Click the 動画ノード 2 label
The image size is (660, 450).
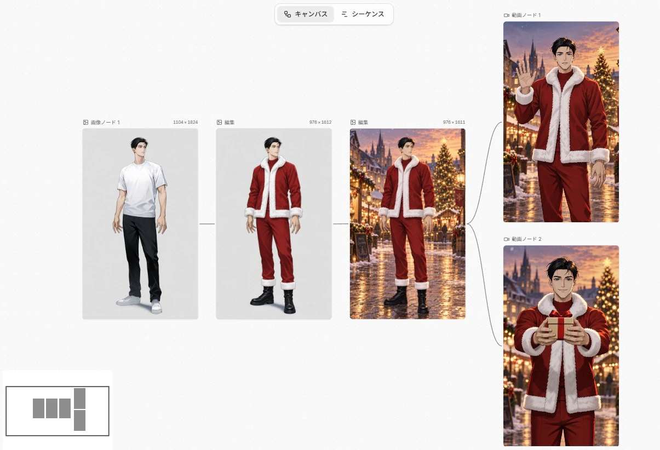click(x=526, y=239)
